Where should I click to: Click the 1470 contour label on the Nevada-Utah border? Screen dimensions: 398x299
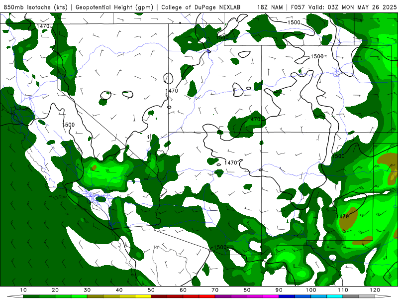[172, 91]
